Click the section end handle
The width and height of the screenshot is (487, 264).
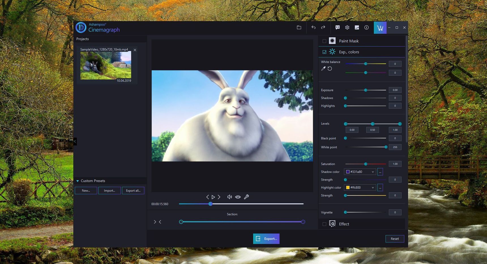303,222
